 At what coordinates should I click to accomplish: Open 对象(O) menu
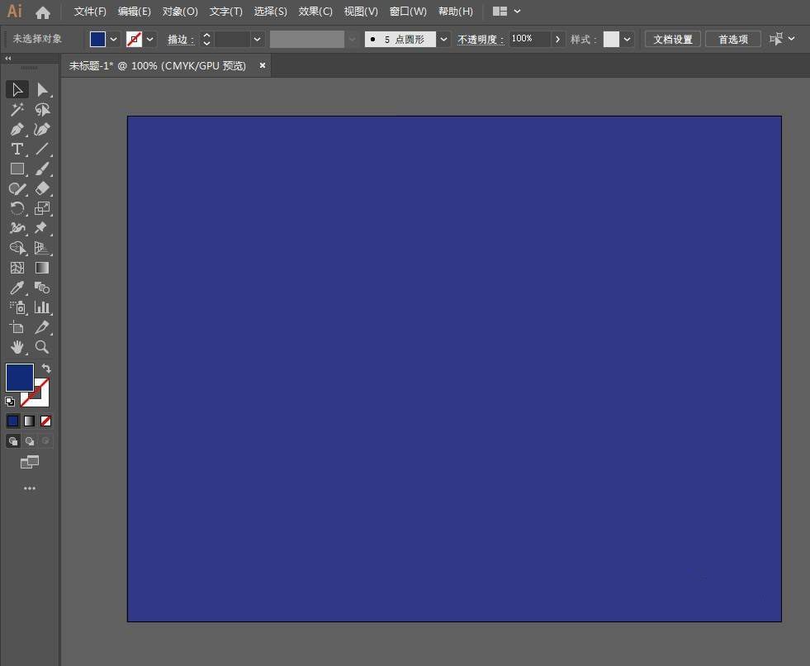(180, 12)
